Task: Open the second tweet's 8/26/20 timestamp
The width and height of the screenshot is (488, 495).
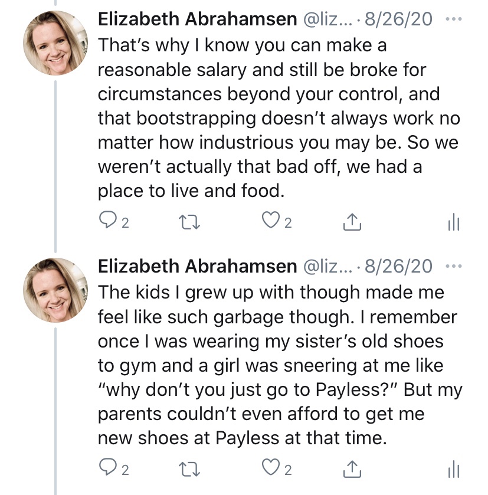Action: coord(398,267)
